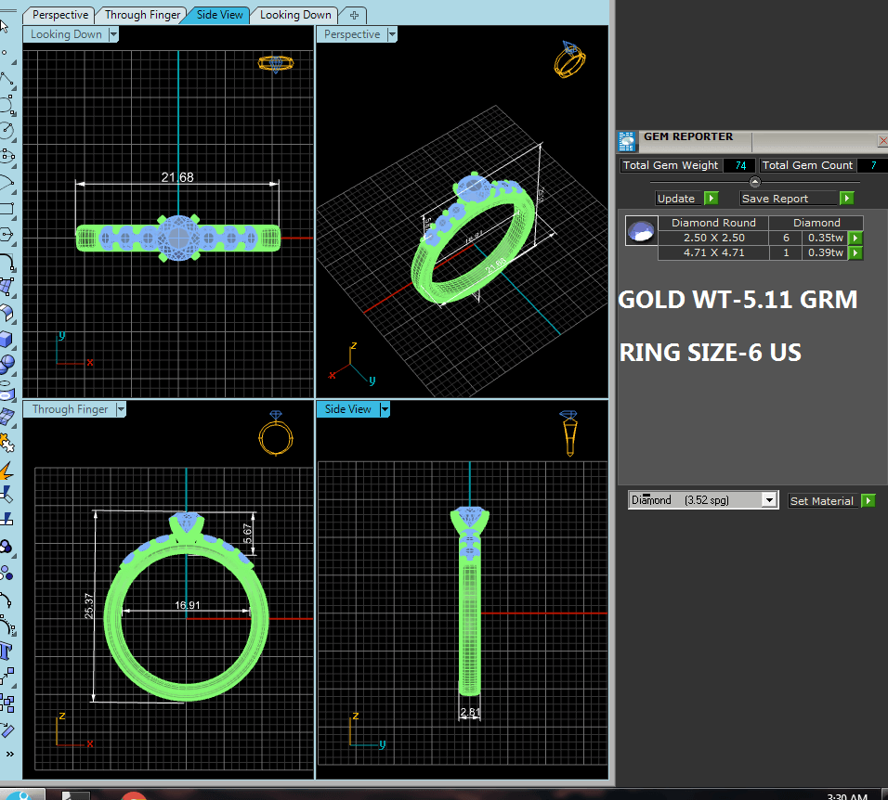Image resolution: width=888 pixels, height=800 pixels.
Task: Click the Total Gem Count value field
Action: pos(873,166)
